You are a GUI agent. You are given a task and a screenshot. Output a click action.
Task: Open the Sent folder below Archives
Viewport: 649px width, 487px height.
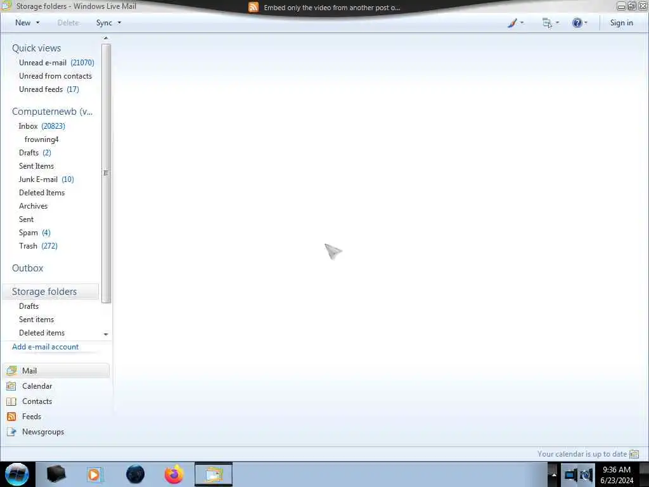(x=26, y=219)
